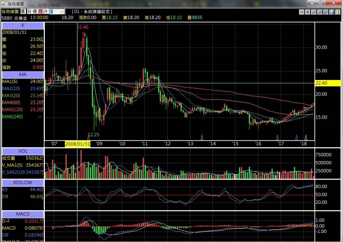This screenshot has height=242, width=343.
Task: Click the V_MA2(10) volume average row
Action: pyautogui.click(x=23, y=172)
